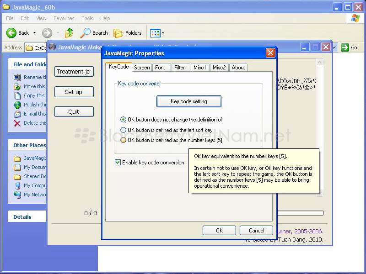Open Shared Documents folder icon

[x=17, y=177]
